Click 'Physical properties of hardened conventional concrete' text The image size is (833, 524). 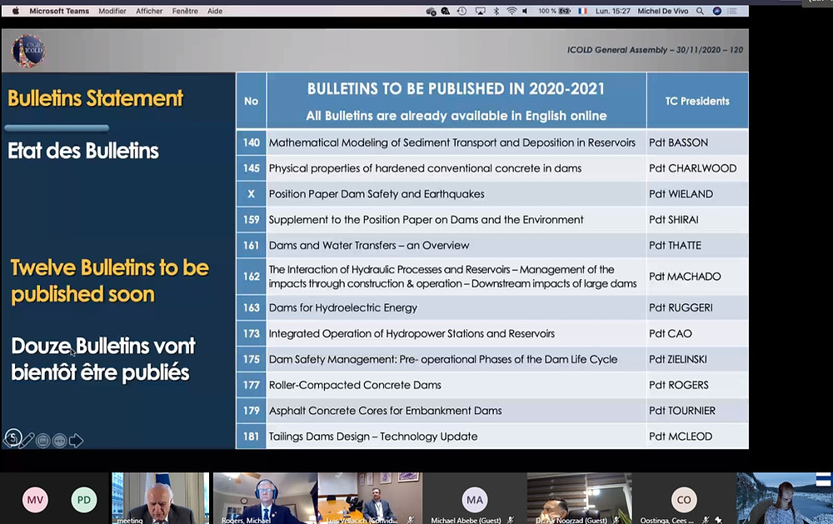425,168
